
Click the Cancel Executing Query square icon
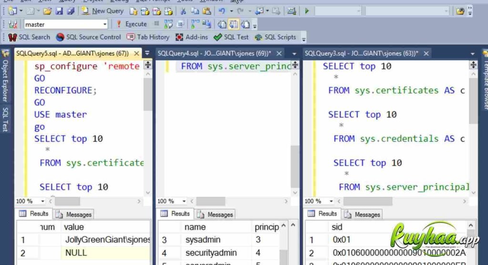(156, 24)
